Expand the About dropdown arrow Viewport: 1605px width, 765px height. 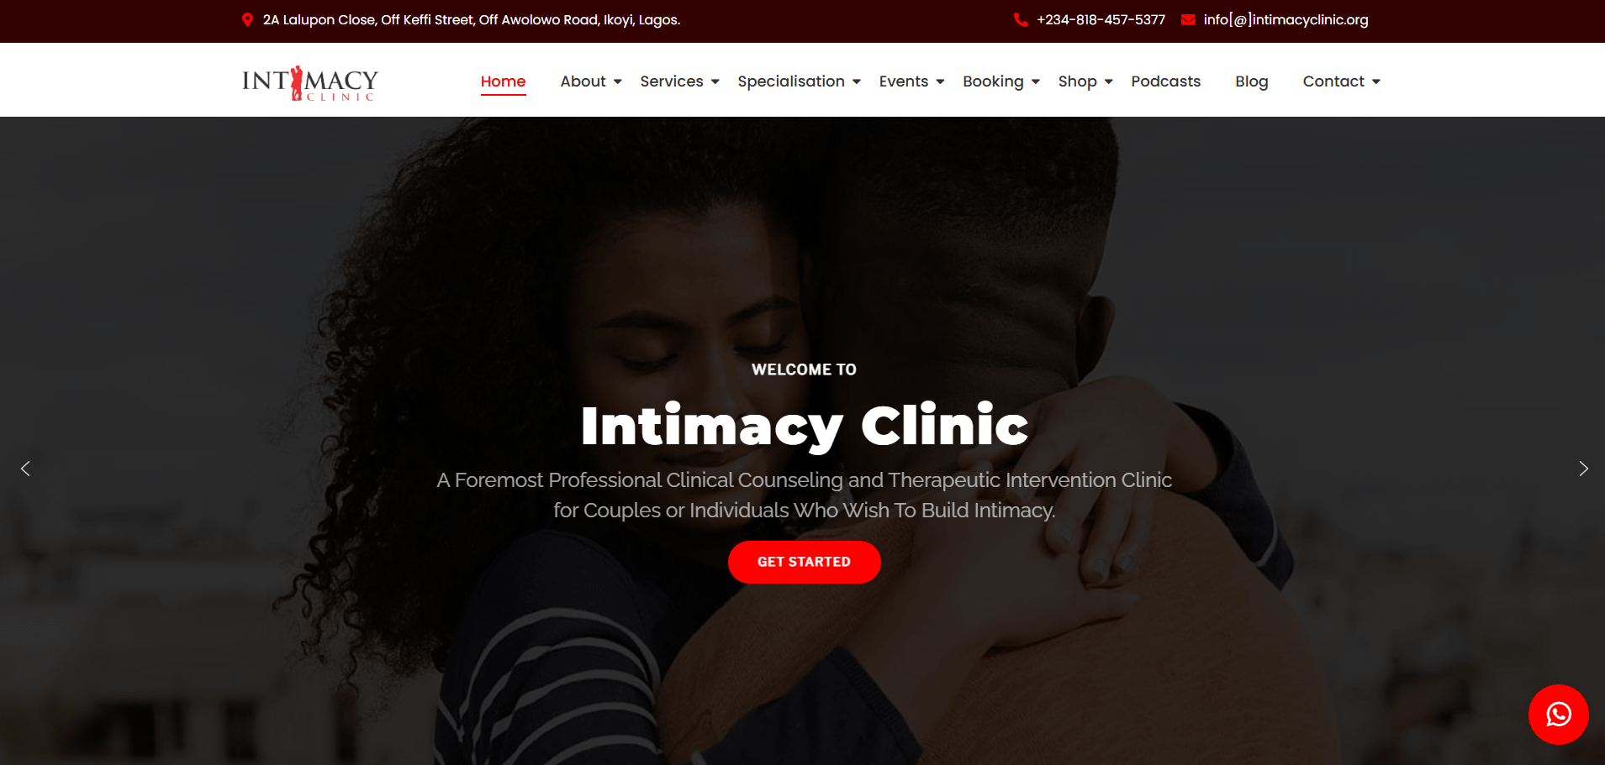click(x=618, y=81)
